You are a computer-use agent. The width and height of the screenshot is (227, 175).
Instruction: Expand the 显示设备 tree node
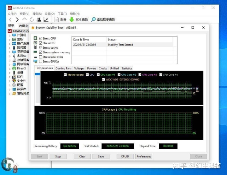[x=10, y=52]
